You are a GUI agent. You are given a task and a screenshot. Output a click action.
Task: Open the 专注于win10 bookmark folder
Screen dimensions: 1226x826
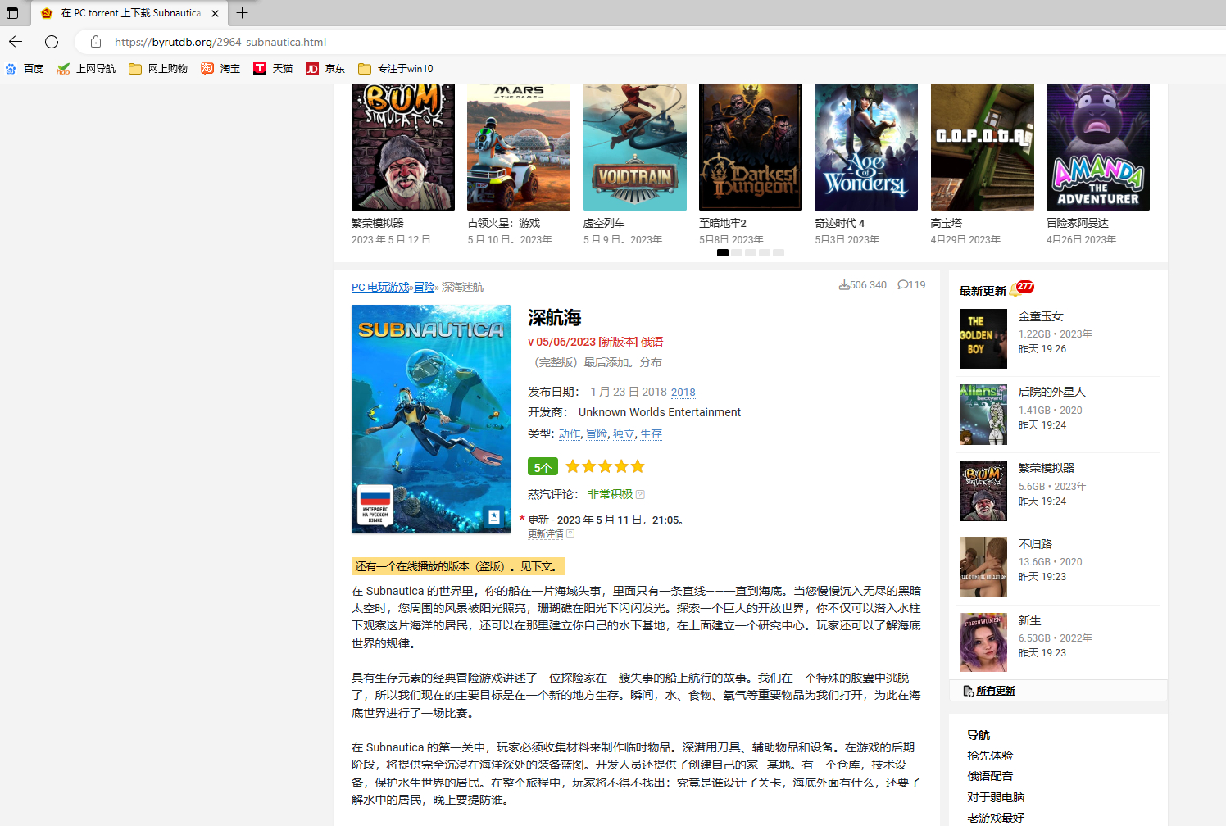click(396, 69)
